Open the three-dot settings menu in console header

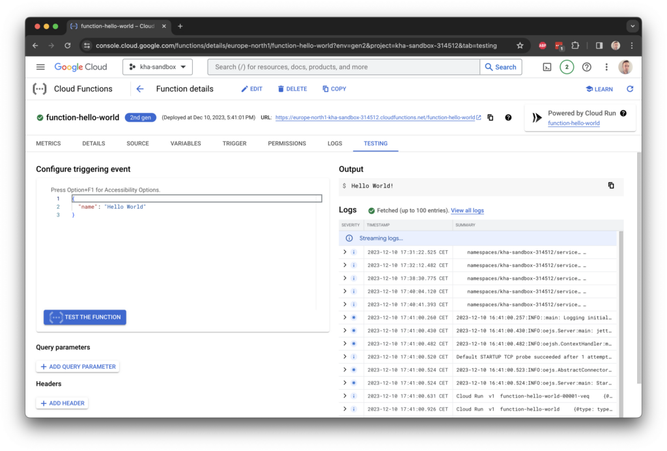coord(606,66)
